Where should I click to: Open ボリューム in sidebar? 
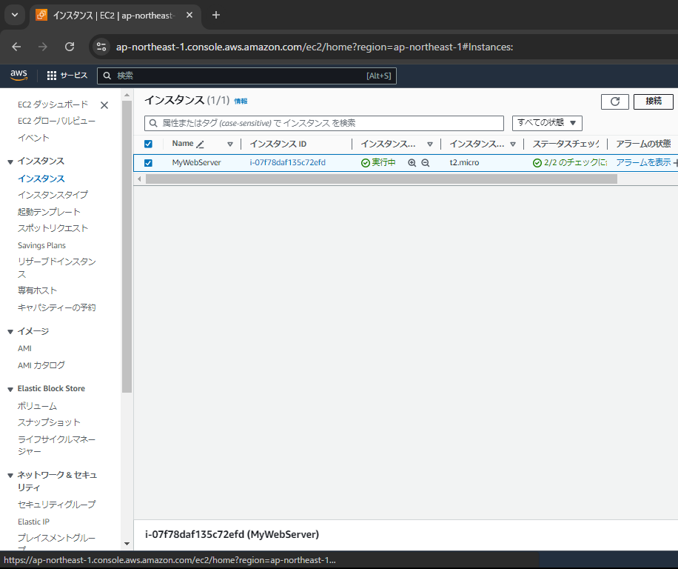coord(37,406)
